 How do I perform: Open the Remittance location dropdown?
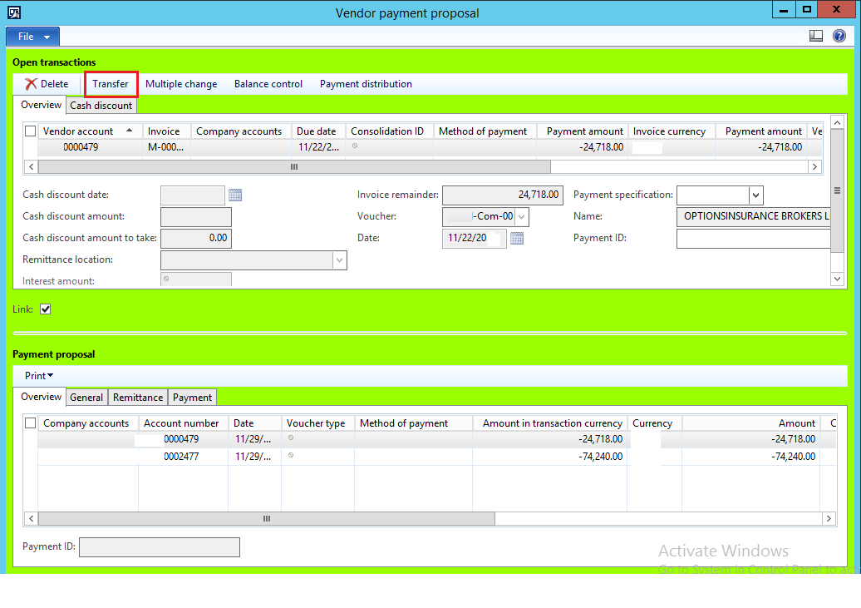click(x=340, y=260)
